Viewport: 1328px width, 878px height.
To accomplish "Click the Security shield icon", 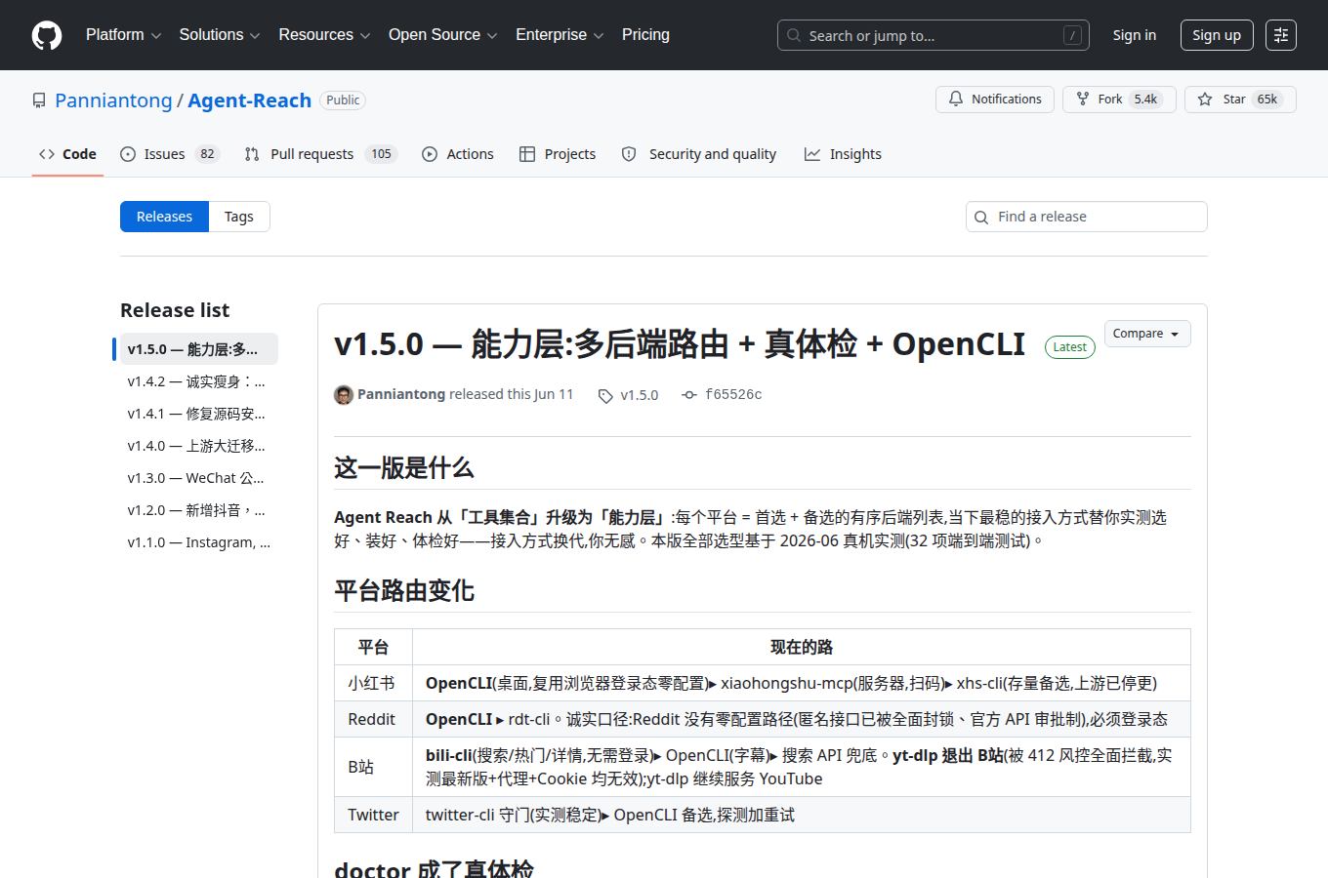I will (629, 154).
